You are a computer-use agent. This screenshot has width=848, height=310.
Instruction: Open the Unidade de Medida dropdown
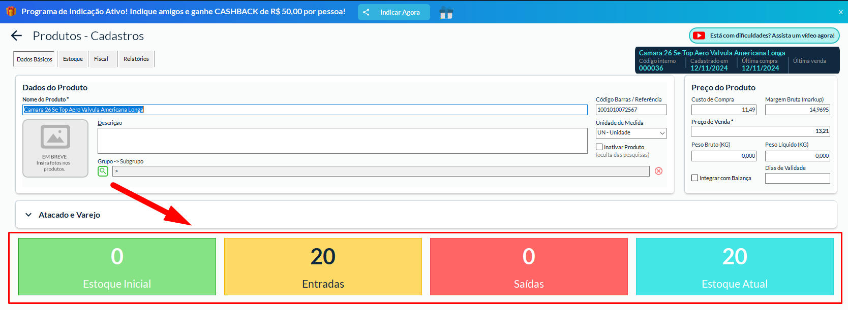[x=631, y=133]
